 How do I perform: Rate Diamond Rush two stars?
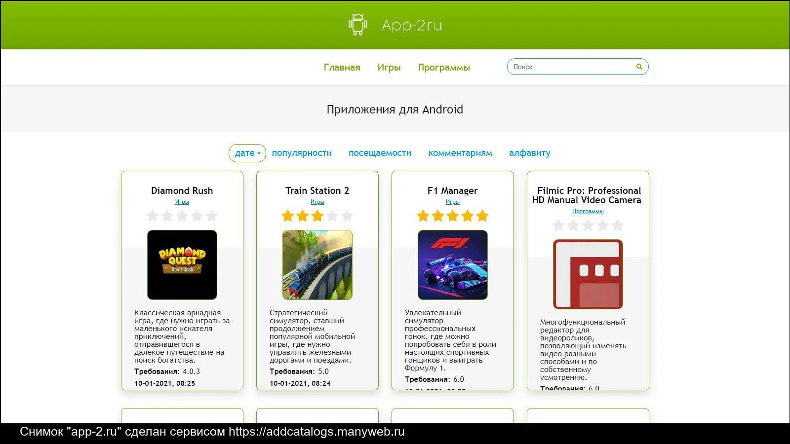coord(167,216)
